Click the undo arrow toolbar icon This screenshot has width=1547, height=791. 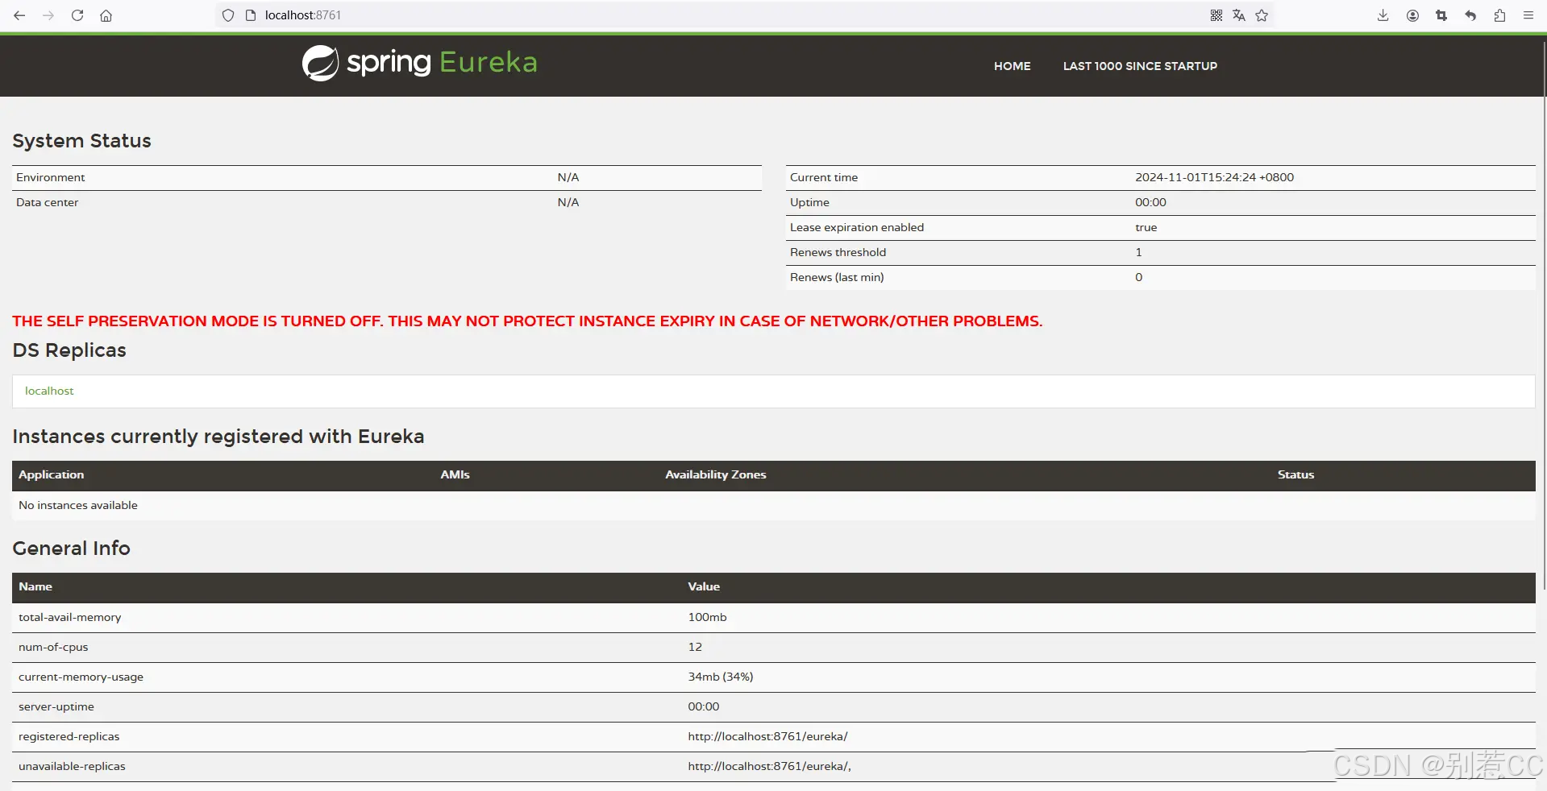(1470, 15)
